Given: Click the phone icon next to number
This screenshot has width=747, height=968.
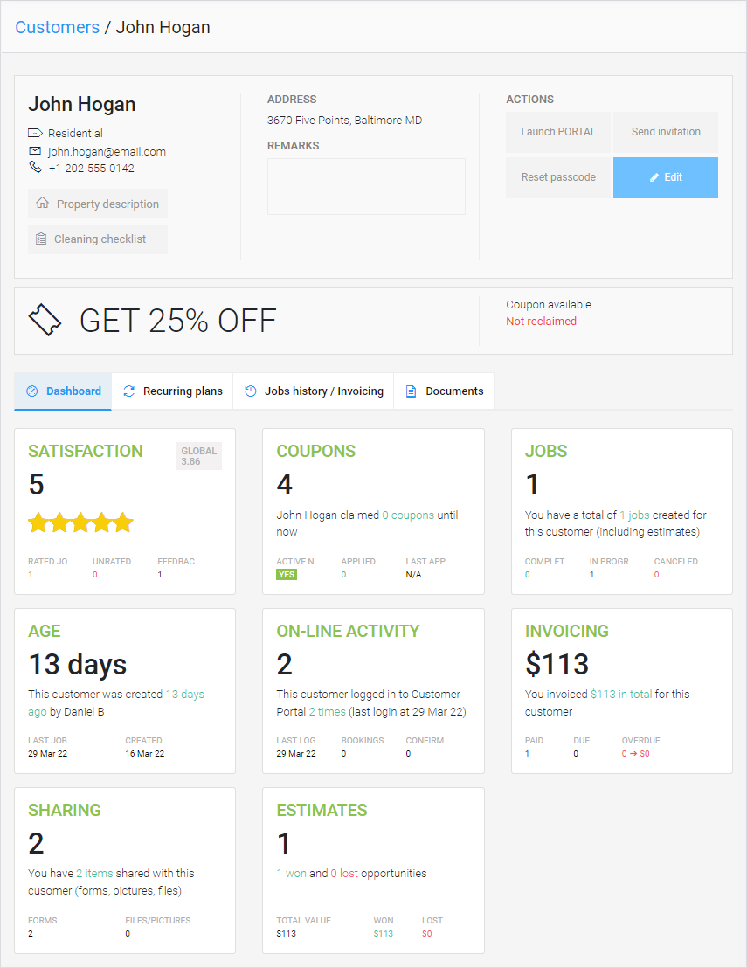Looking at the screenshot, I should pos(35,168).
